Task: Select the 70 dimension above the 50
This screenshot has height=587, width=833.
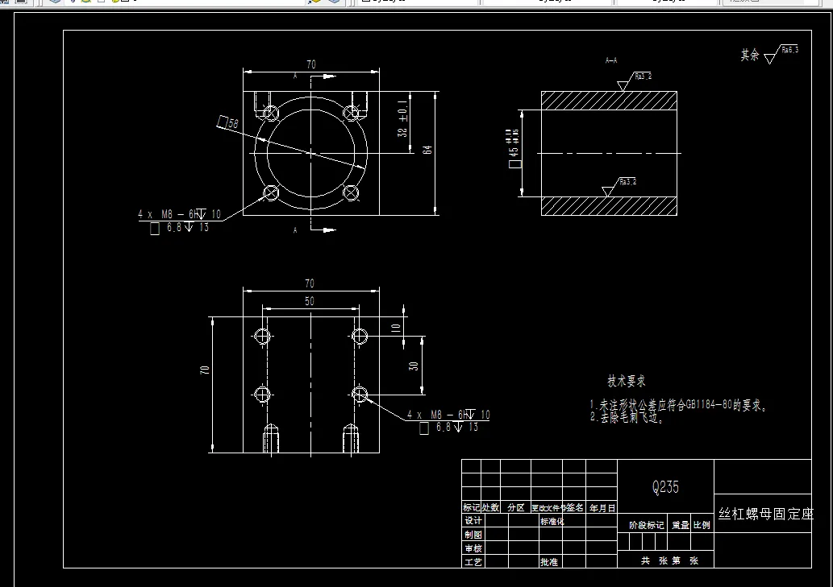Action: pos(310,283)
